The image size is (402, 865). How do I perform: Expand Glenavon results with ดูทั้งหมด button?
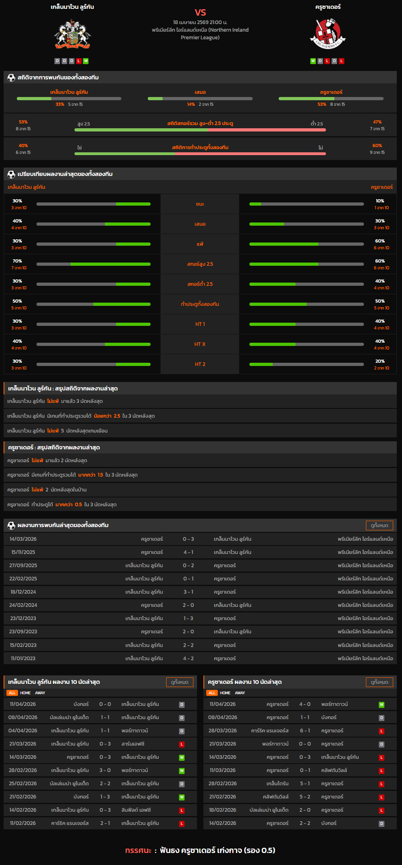[x=179, y=682]
